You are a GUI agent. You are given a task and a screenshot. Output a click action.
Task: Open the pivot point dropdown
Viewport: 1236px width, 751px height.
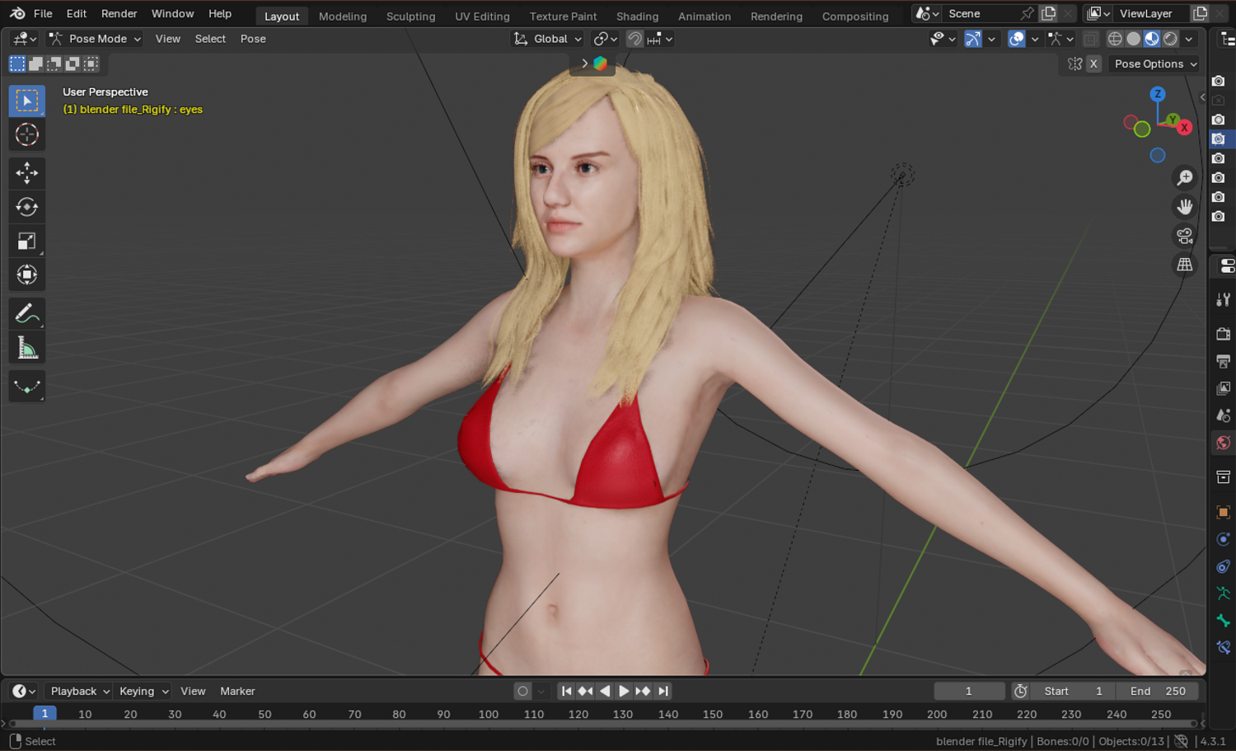coord(606,39)
